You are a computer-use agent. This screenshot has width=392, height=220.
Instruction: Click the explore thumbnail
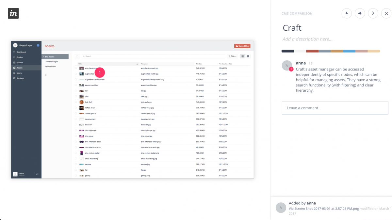coord(82,165)
